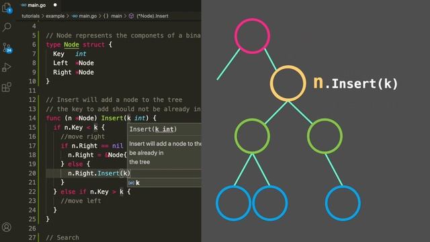Click line number 14 in gutter
This screenshot has width=430, height=242.
point(32,118)
